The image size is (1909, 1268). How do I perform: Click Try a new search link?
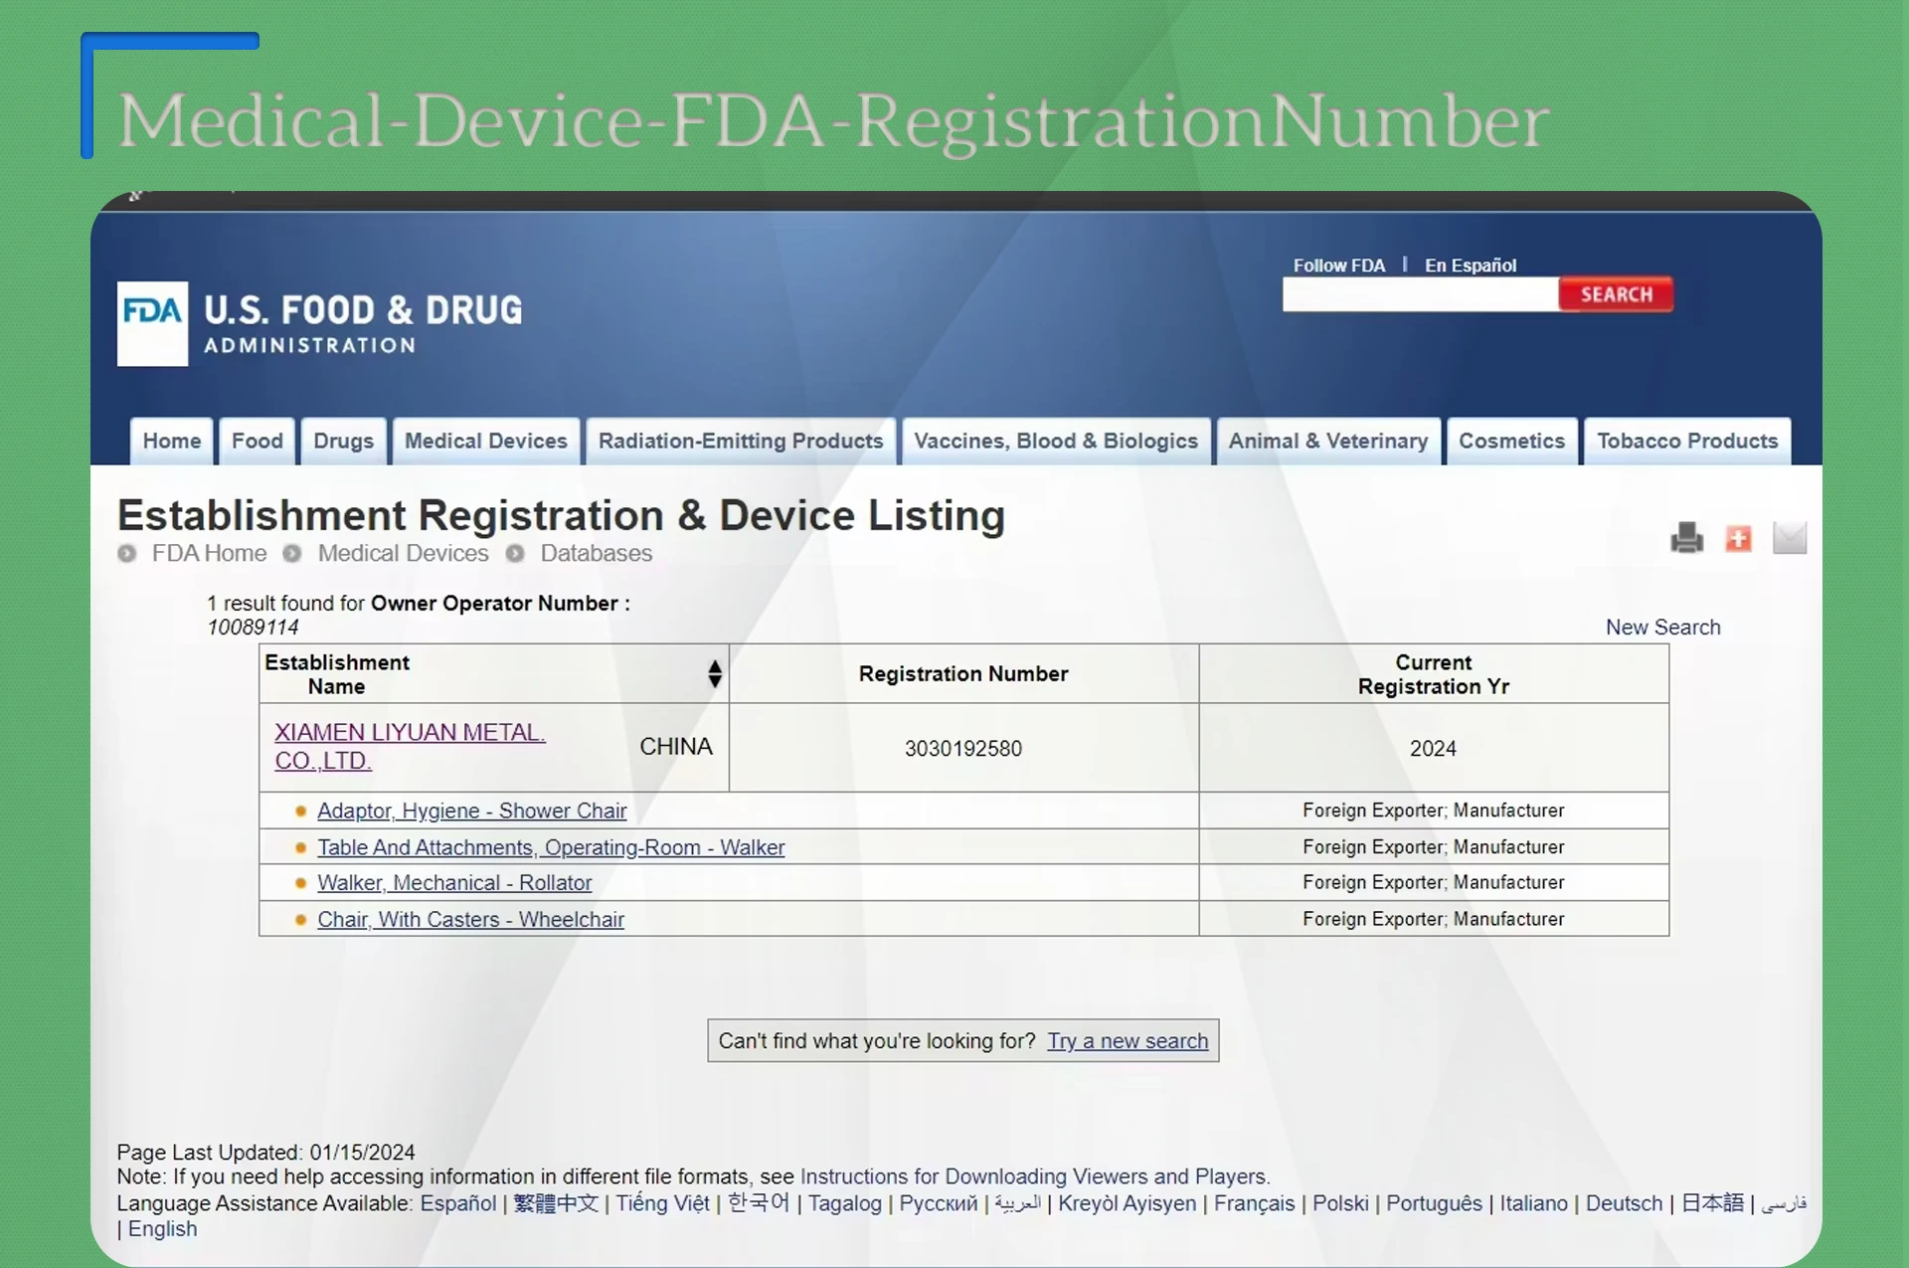click(x=1128, y=1041)
